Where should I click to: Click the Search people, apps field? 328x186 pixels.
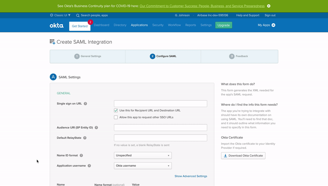click(x=94, y=15)
